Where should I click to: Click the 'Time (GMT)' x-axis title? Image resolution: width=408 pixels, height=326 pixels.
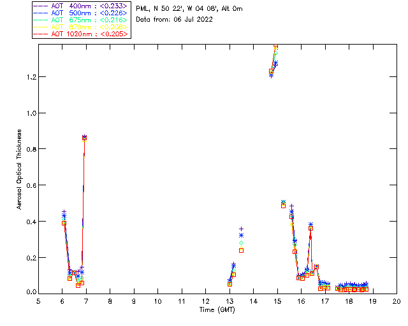point(217,309)
